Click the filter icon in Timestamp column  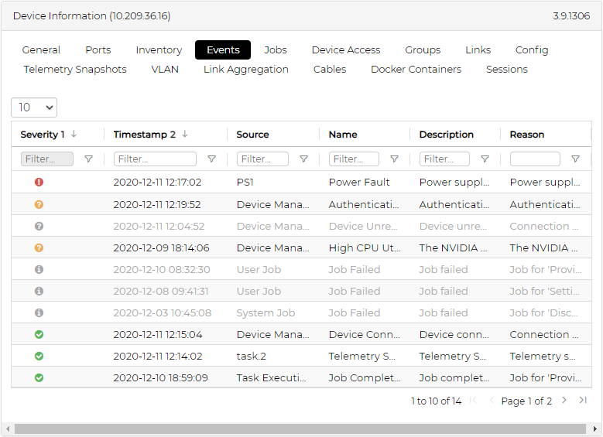[x=211, y=159]
